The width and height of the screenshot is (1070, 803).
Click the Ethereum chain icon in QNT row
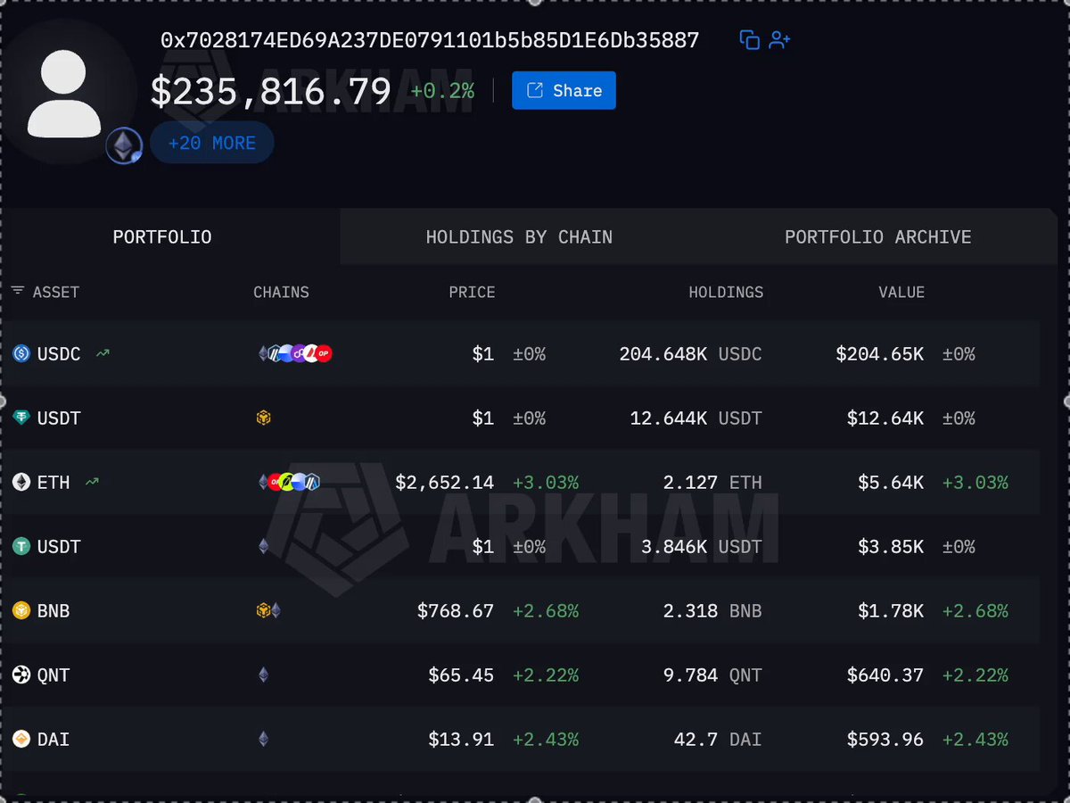coord(263,675)
